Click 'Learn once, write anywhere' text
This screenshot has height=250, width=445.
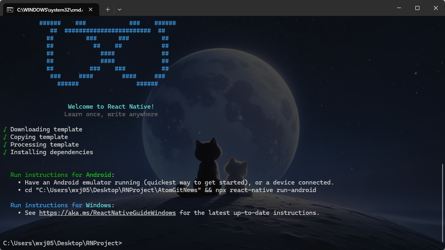click(111, 114)
